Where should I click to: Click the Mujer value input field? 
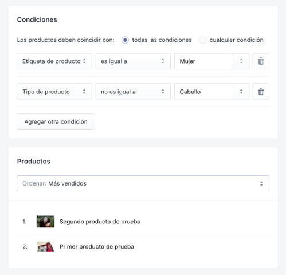[203, 61]
